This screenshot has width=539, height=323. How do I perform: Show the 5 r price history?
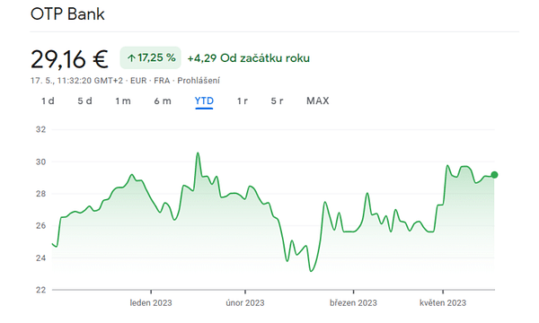point(277,100)
